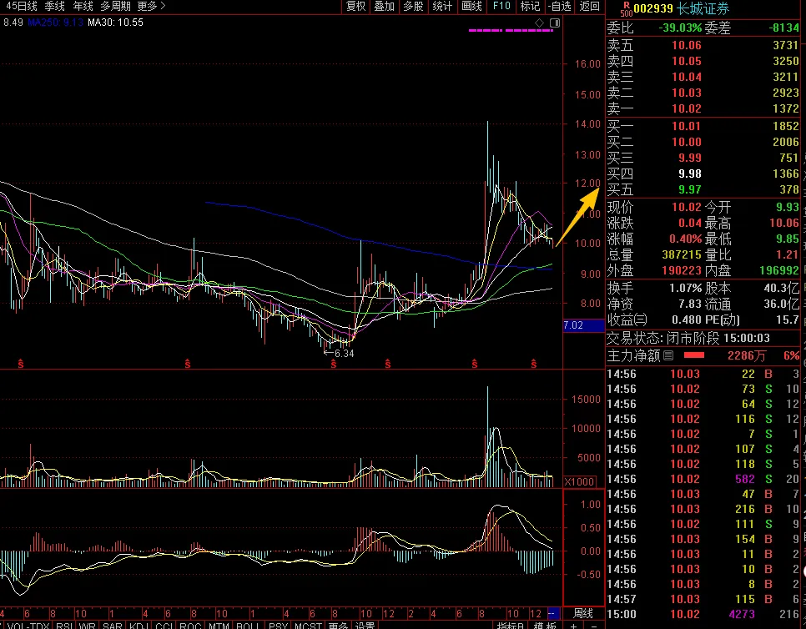Select the KDJ indicator tab
The height and width of the screenshot is (629, 806).
(x=139, y=626)
